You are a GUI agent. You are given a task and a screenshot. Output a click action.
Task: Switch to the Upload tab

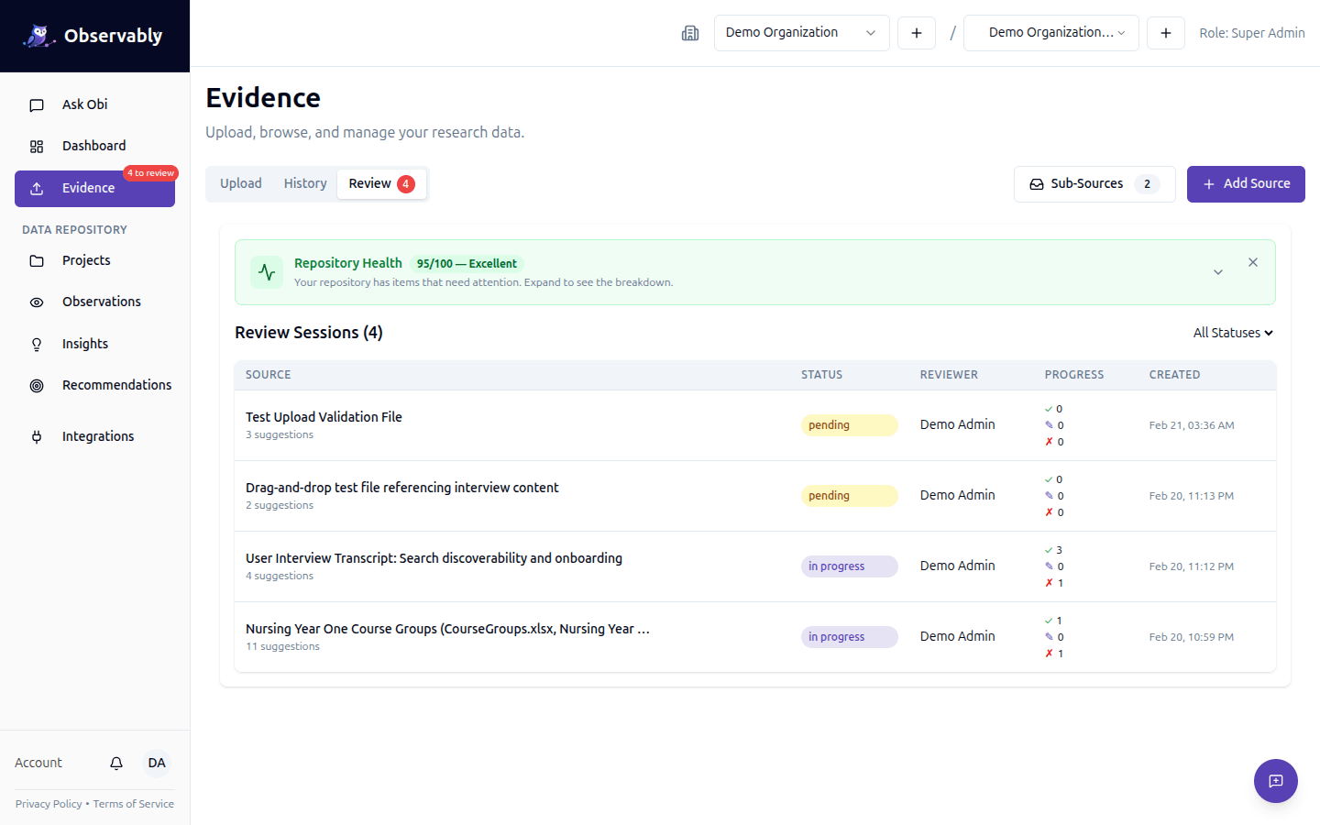tap(240, 182)
